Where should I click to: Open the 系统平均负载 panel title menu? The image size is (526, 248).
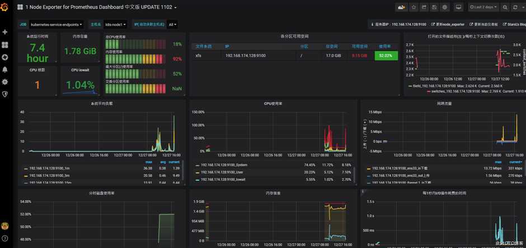(x=102, y=104)
